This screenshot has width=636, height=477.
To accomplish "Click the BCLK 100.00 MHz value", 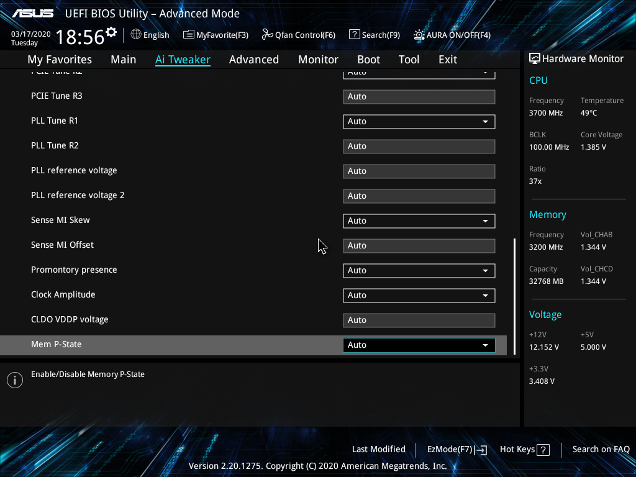I will [549, 147].
